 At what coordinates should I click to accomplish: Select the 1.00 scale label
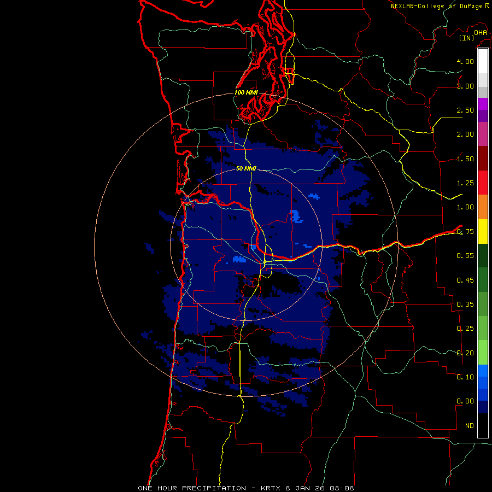pos(465,207)
